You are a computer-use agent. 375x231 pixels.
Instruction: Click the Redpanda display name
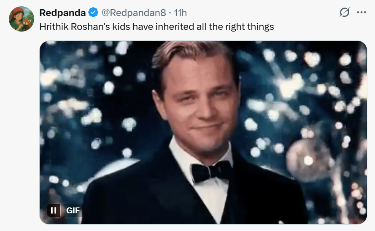pos(63,13)
